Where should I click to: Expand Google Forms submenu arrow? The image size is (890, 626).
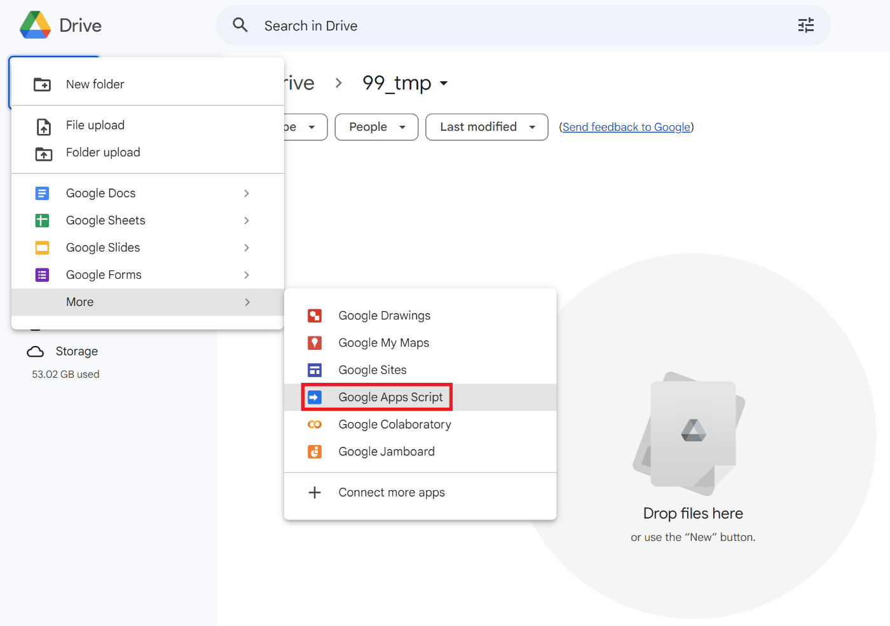coord(247,275)
